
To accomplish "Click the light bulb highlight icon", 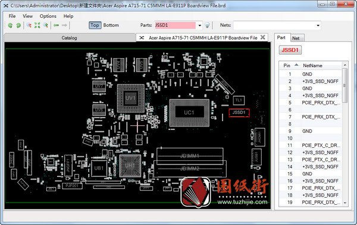I will pyautogui.click(x=207, y=25).
